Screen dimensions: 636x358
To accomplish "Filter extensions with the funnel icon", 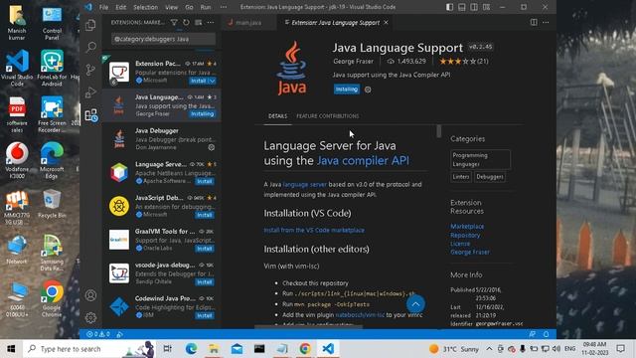I will coord(174,22).
